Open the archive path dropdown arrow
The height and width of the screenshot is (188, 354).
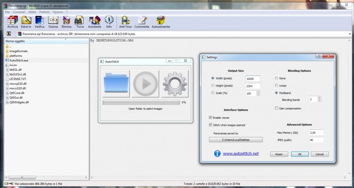click(x=350, y=34)
